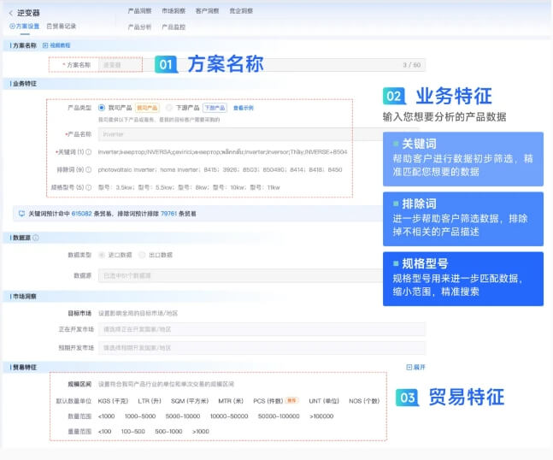Viewport: 553px width, 460px height.
Task: Click the 查看示例 link
Action: [244, 109]
